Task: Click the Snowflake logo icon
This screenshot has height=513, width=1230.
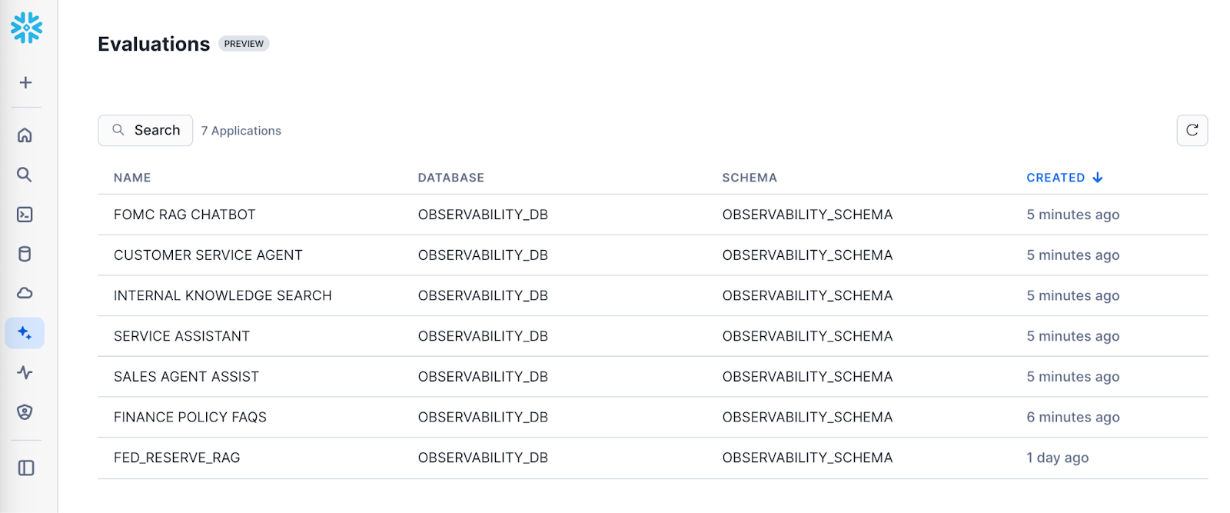Action: tap(26, 28)
